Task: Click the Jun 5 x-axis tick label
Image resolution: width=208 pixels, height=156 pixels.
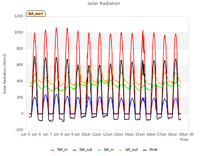Action: 26,134
